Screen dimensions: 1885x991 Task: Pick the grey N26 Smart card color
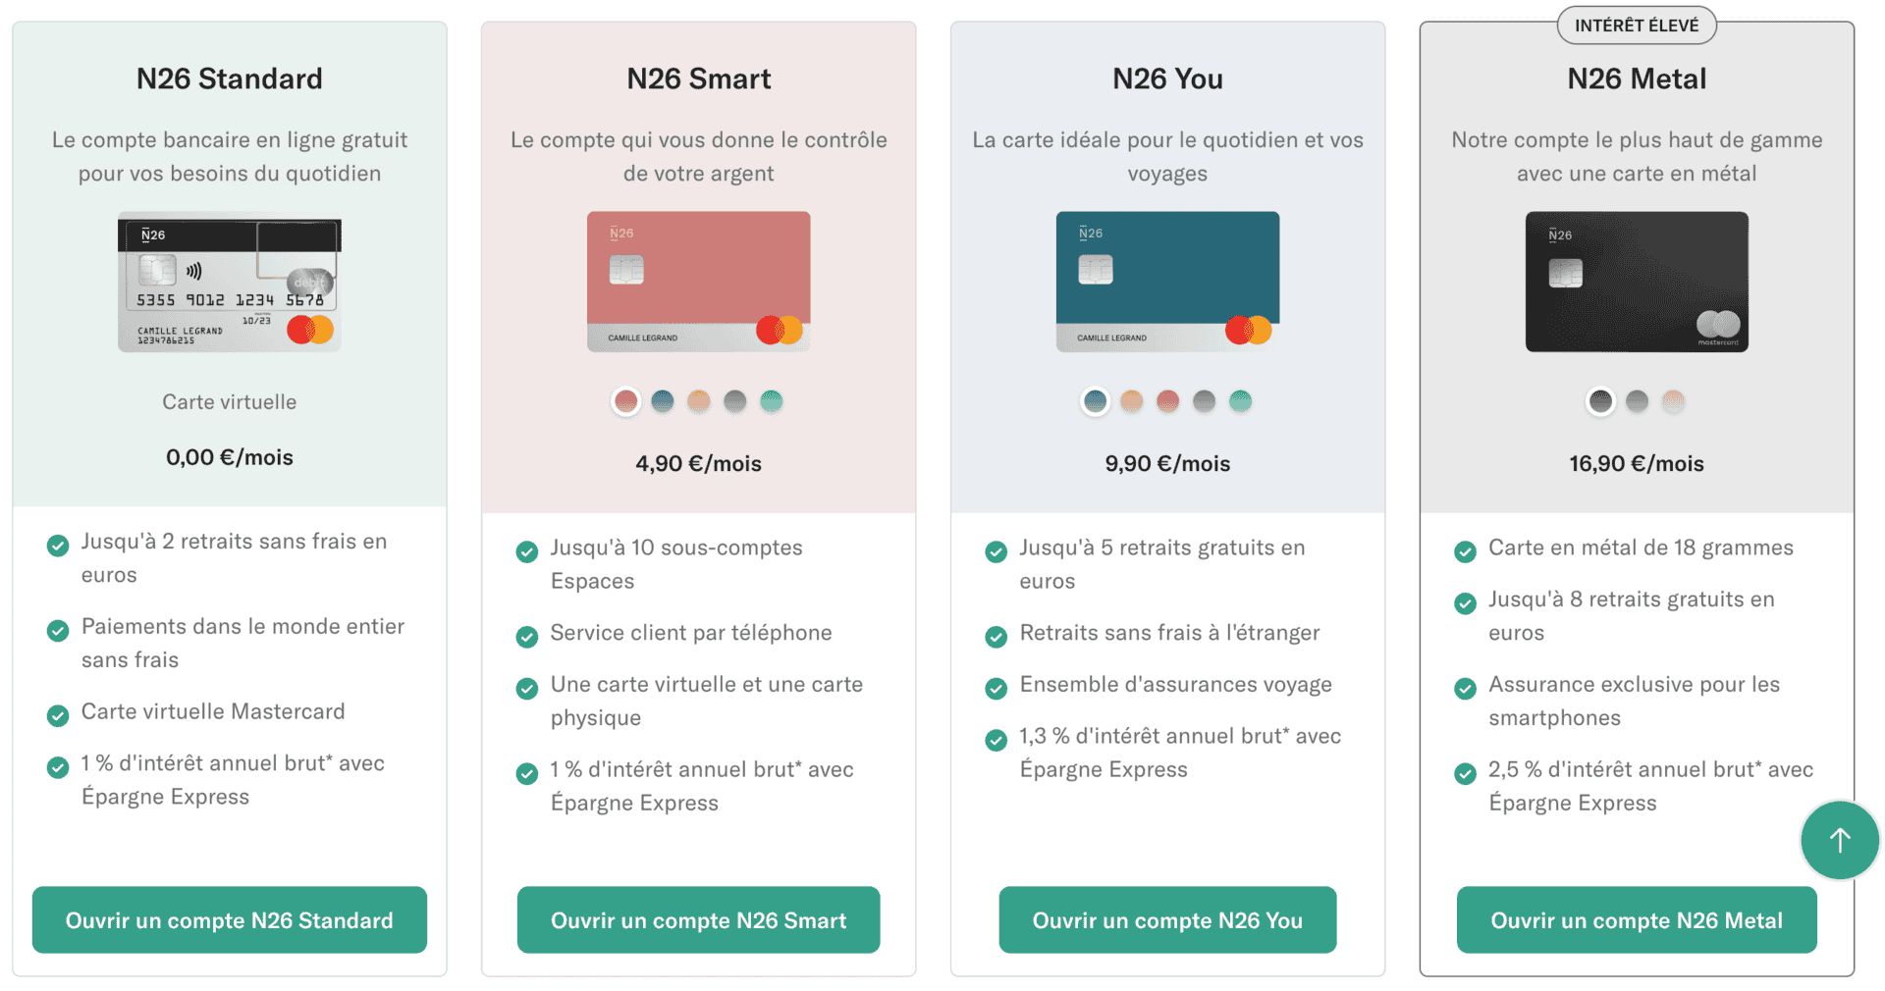[735, 401]
